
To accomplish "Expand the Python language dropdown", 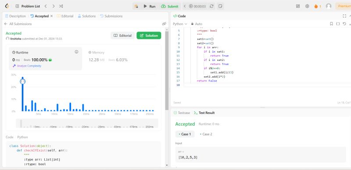I will [x=180, y=24].
